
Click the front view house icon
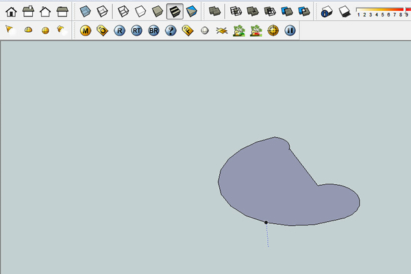click(x=45, y=11)
